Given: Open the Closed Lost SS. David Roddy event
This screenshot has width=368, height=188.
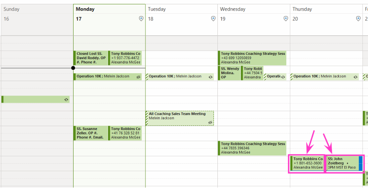Looking at the screenshot, I should (x=90, y=58).
